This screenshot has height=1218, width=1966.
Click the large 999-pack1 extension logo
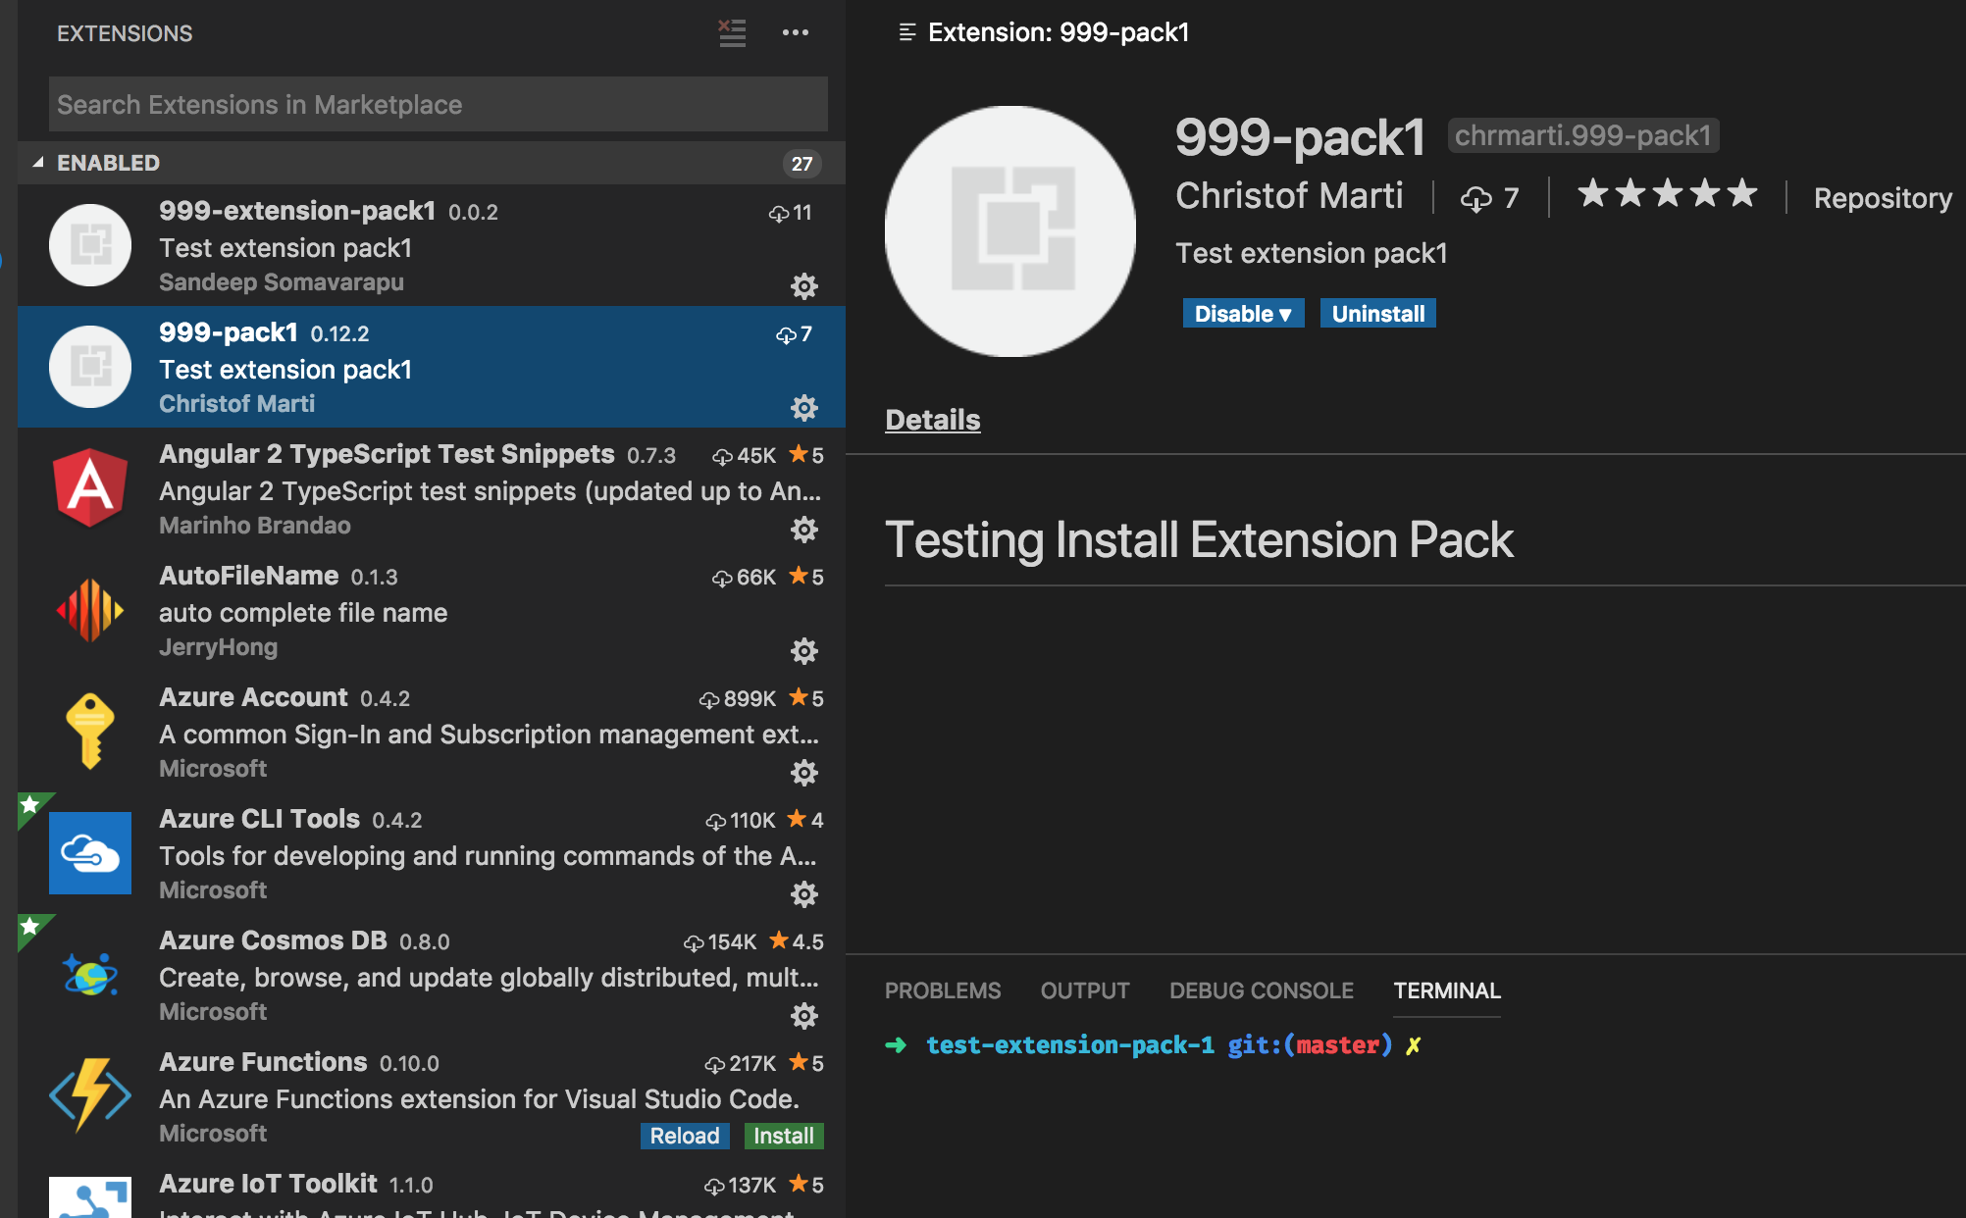tap(1010, 231)
